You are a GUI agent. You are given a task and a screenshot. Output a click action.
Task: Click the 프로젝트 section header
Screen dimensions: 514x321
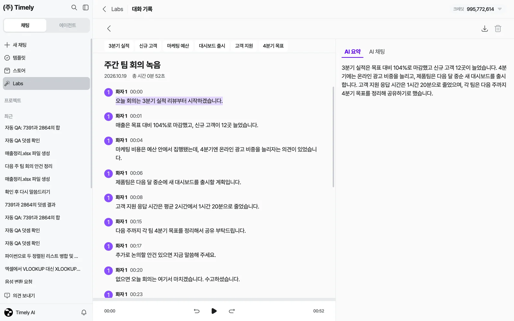pos(13,100)
